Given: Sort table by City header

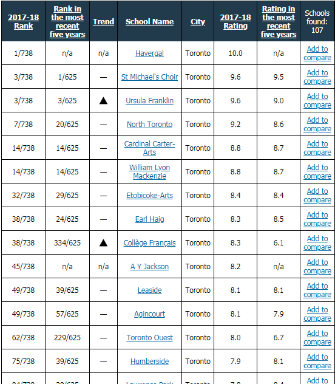Looking at the screenshot, I should point(198,21).
